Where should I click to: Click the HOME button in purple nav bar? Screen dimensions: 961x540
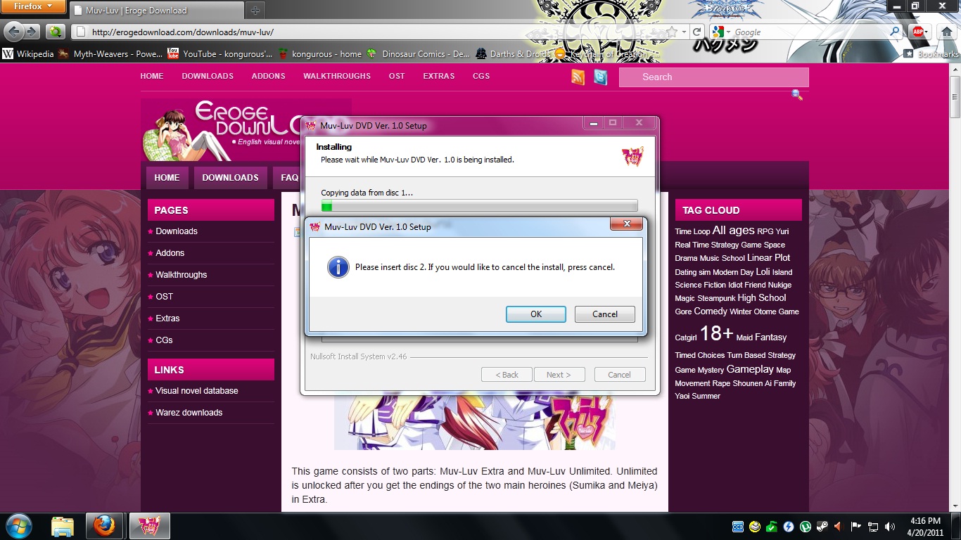(167, 178)
